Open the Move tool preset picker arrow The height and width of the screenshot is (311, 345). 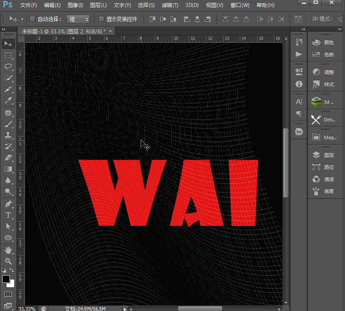tap(22, 19)
